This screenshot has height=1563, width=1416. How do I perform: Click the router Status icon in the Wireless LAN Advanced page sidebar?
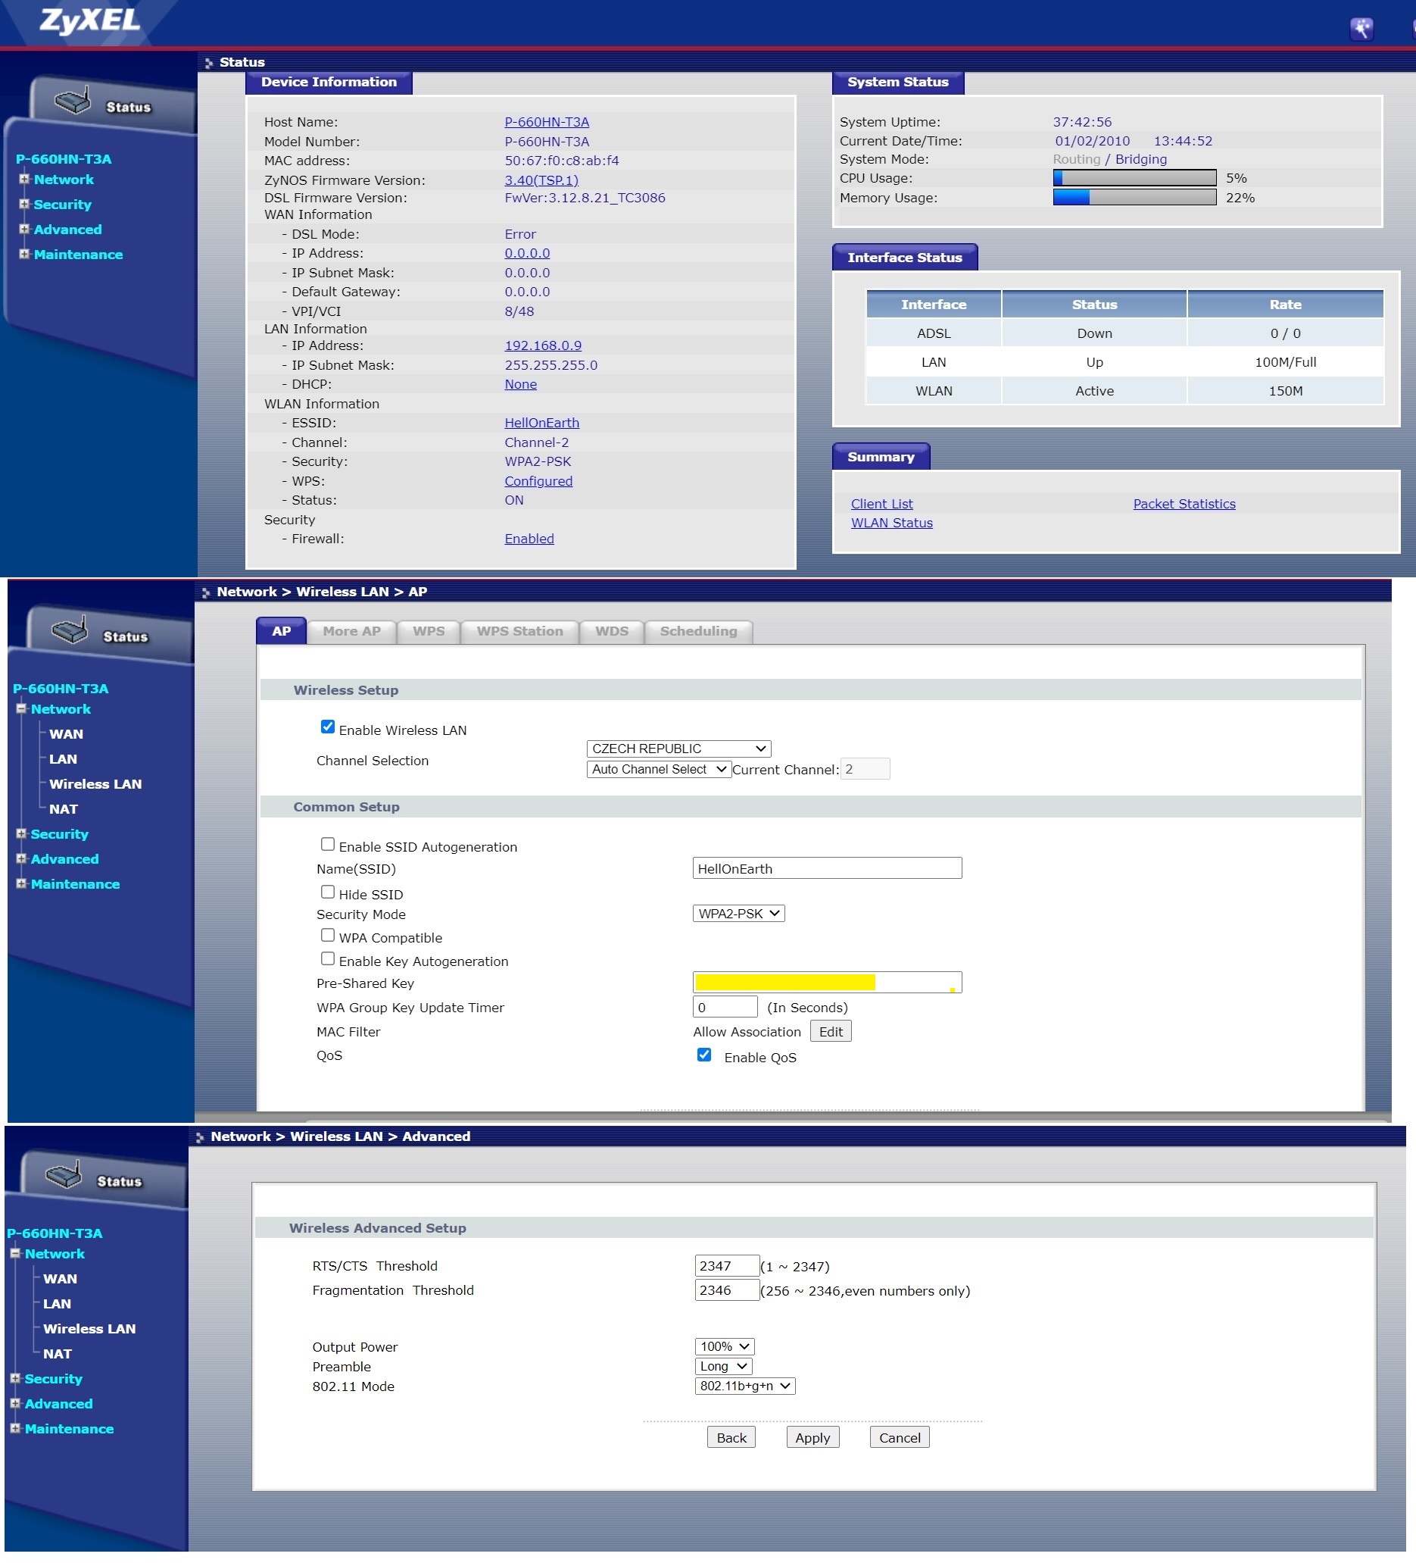tap(64, 1176)
